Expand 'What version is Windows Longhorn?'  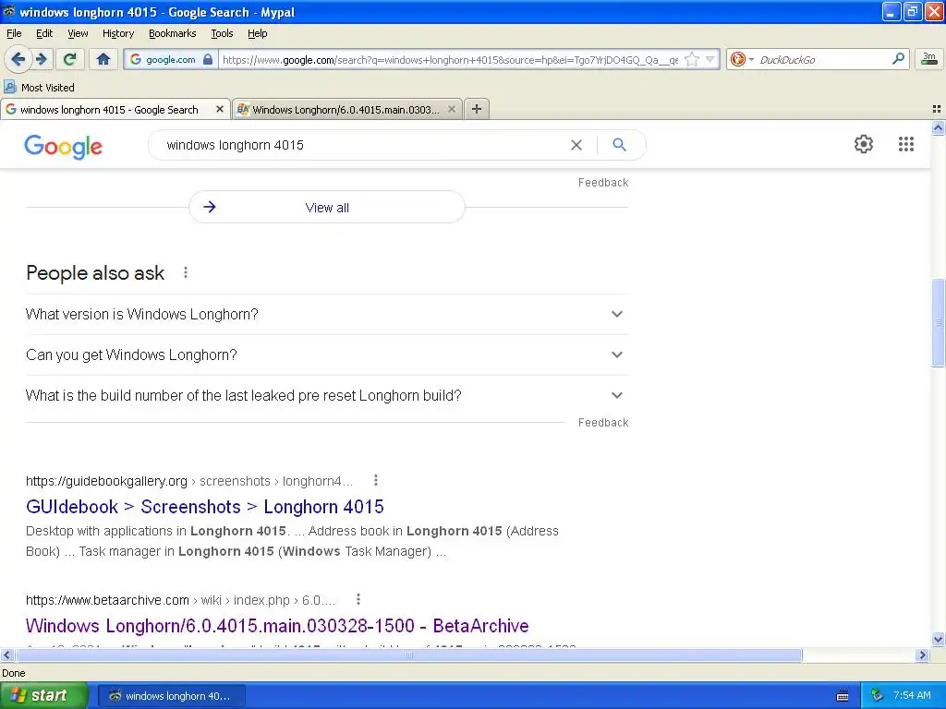pos(326,314)
